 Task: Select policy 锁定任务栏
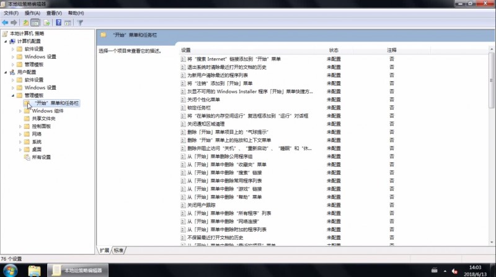click(199, 108)
